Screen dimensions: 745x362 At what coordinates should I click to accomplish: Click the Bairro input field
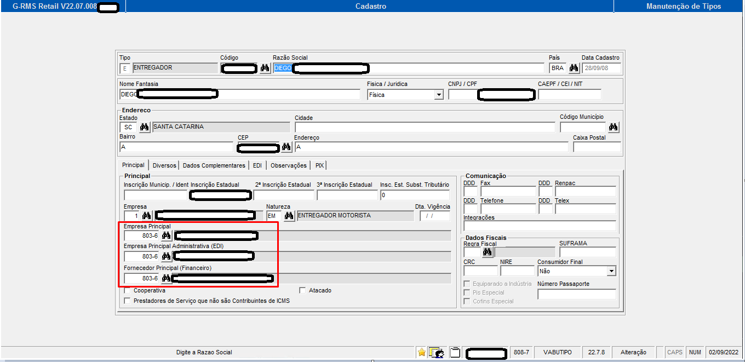pos(176,147)
